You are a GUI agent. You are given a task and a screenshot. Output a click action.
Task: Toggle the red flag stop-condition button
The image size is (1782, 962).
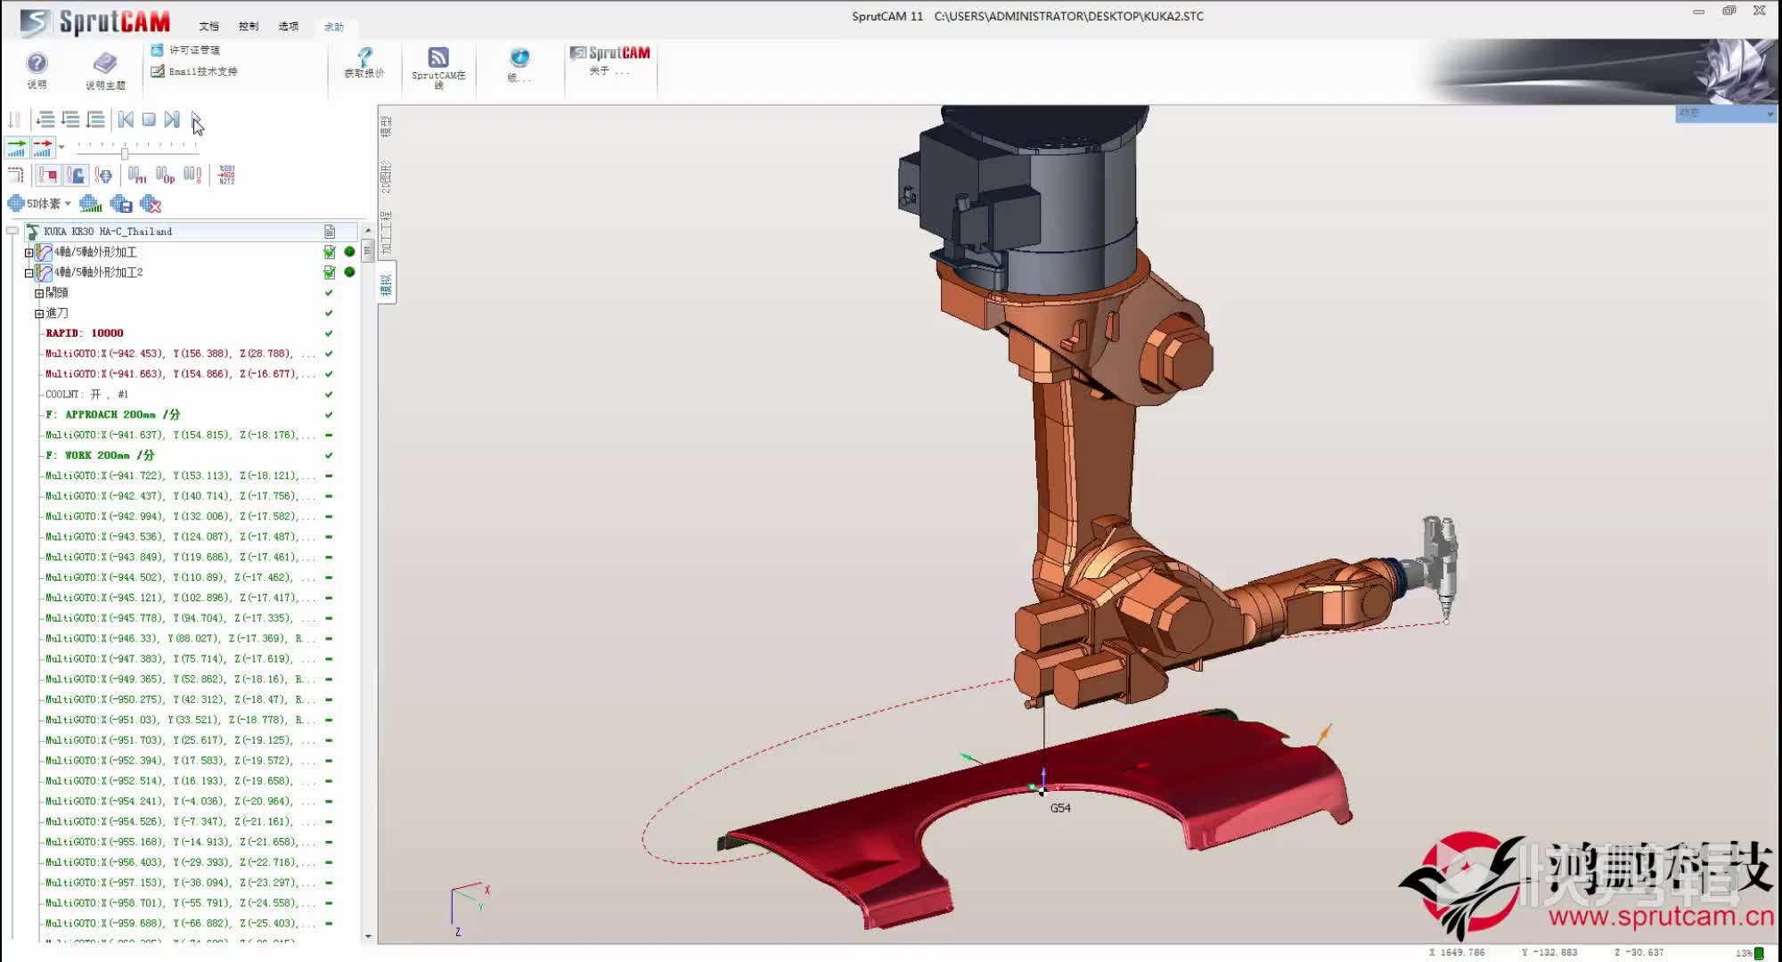[x=48, y=175]
